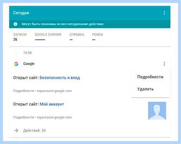Image resolution: width=181 pixels, height=144 pixels.
Task: Click the ПОИСК statistic
Action: click(x=97, y=37)
